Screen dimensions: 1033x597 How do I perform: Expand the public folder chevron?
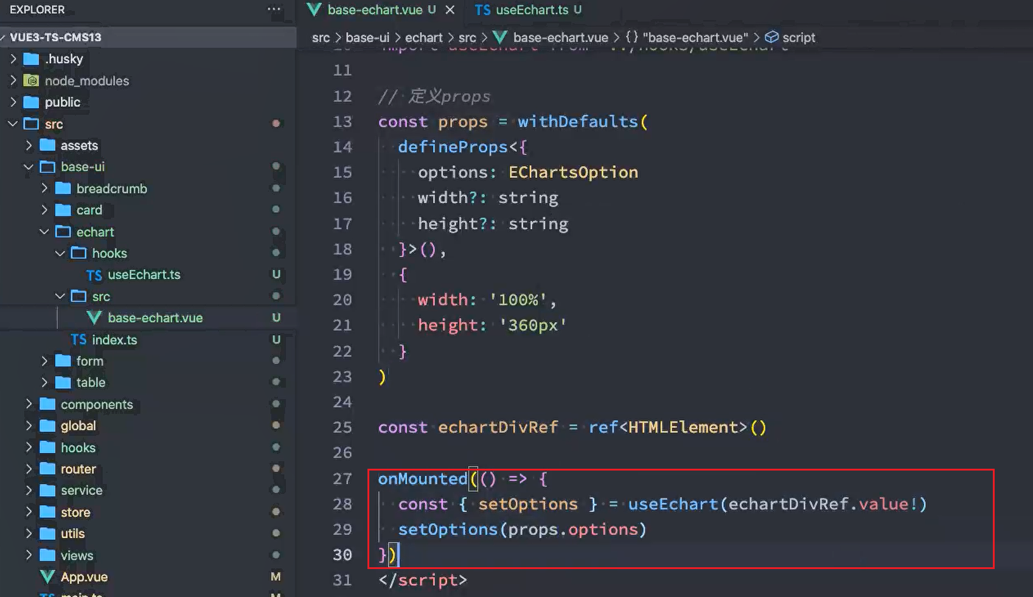click(x=13, y=102)
